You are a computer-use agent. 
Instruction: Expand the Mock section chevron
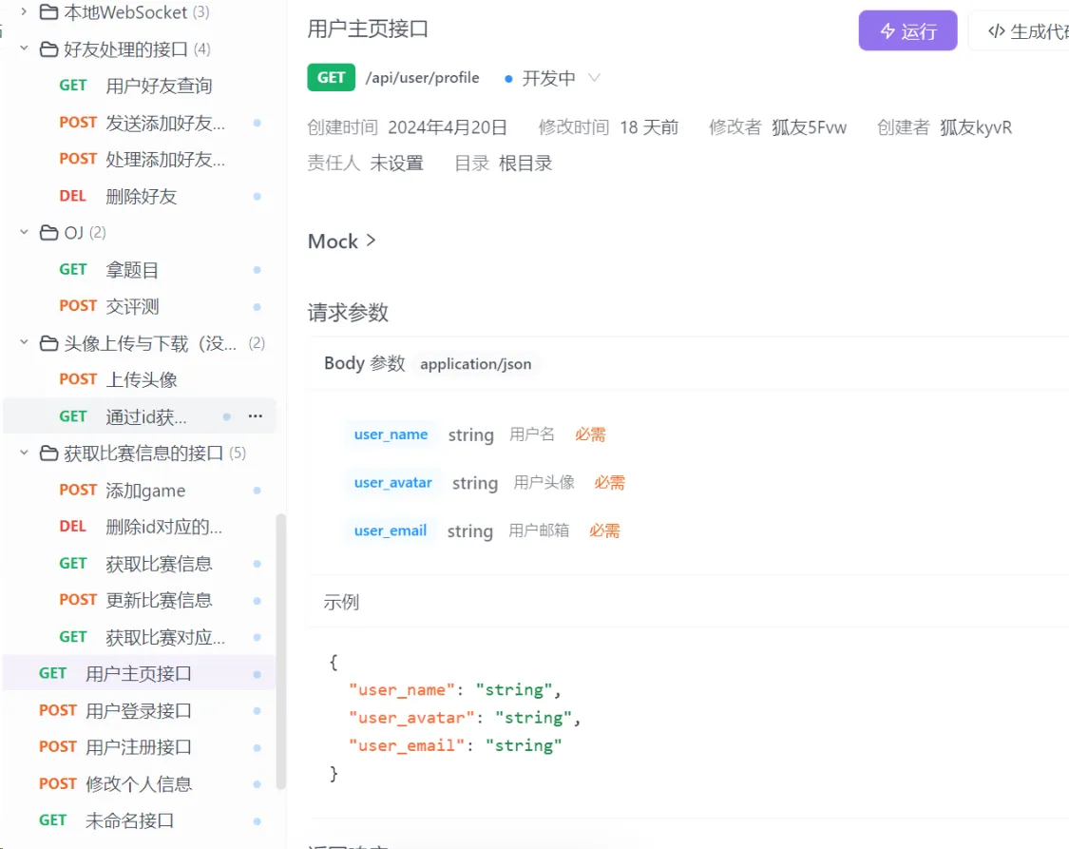372,240
